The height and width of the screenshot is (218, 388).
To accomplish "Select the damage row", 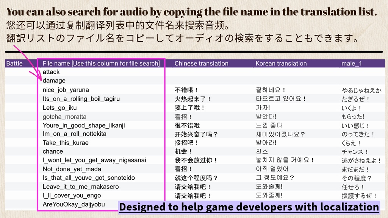I will [x=53, y=80].
